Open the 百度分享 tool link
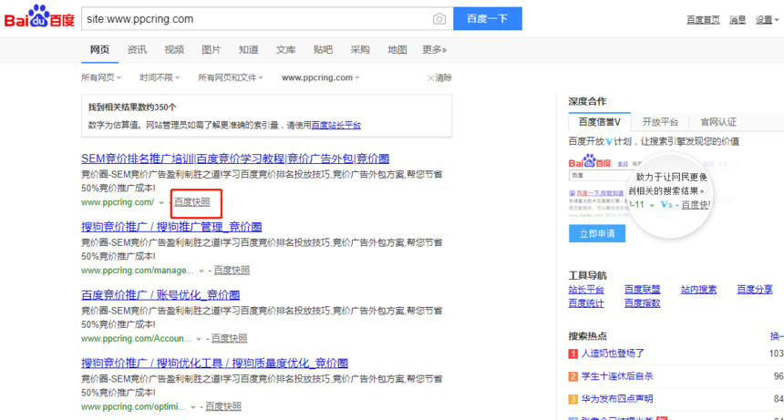 point(755,290)
